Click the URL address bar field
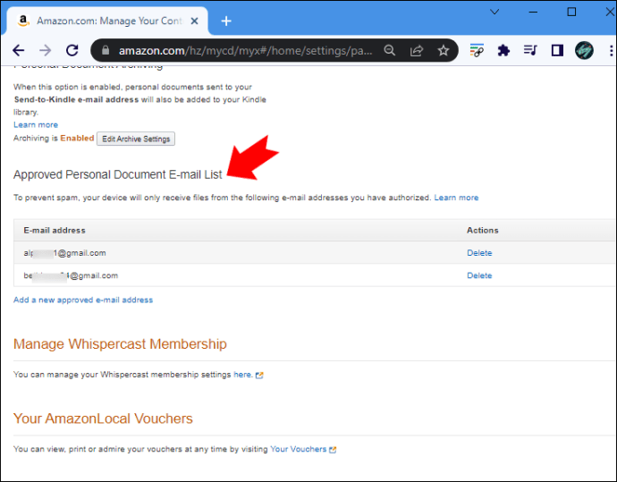This screenshot has height=482, width=617. tap(241, 51)
